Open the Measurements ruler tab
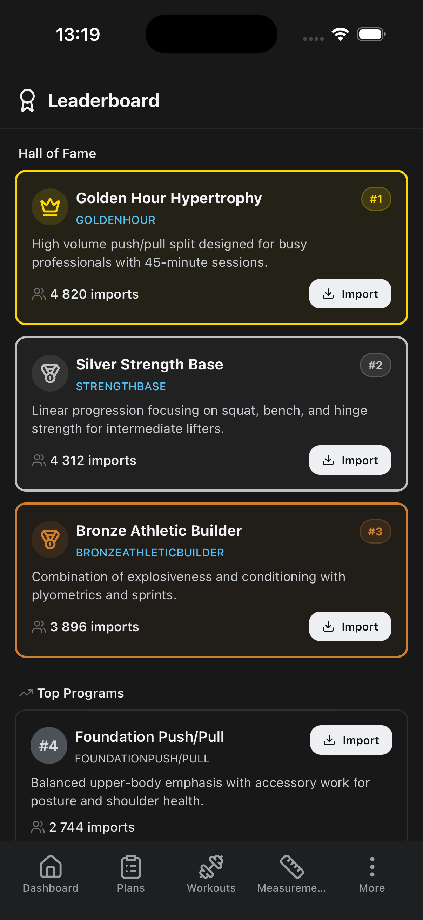This screenshot has width=423, height=920. point(291,873)
